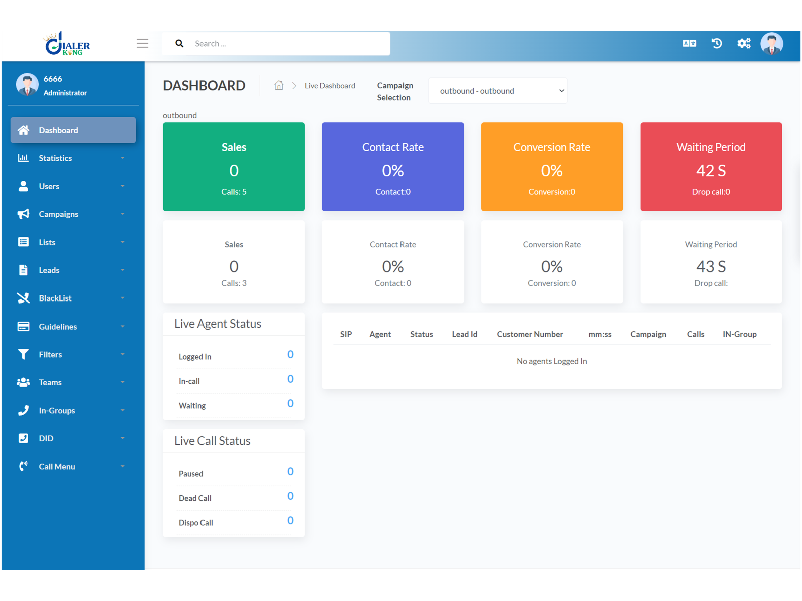This screenshot has width=802, height=601.
Task: Open the Filters funnel icon
Action: click(23, 354)
